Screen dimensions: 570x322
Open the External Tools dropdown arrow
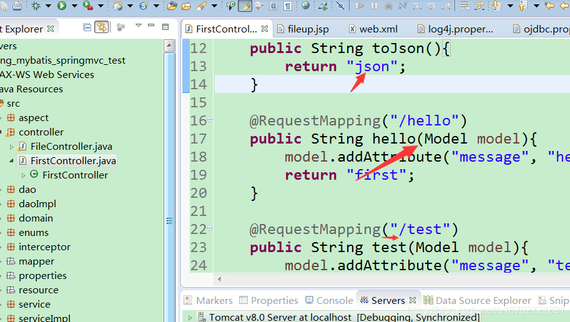pos(101,6)
